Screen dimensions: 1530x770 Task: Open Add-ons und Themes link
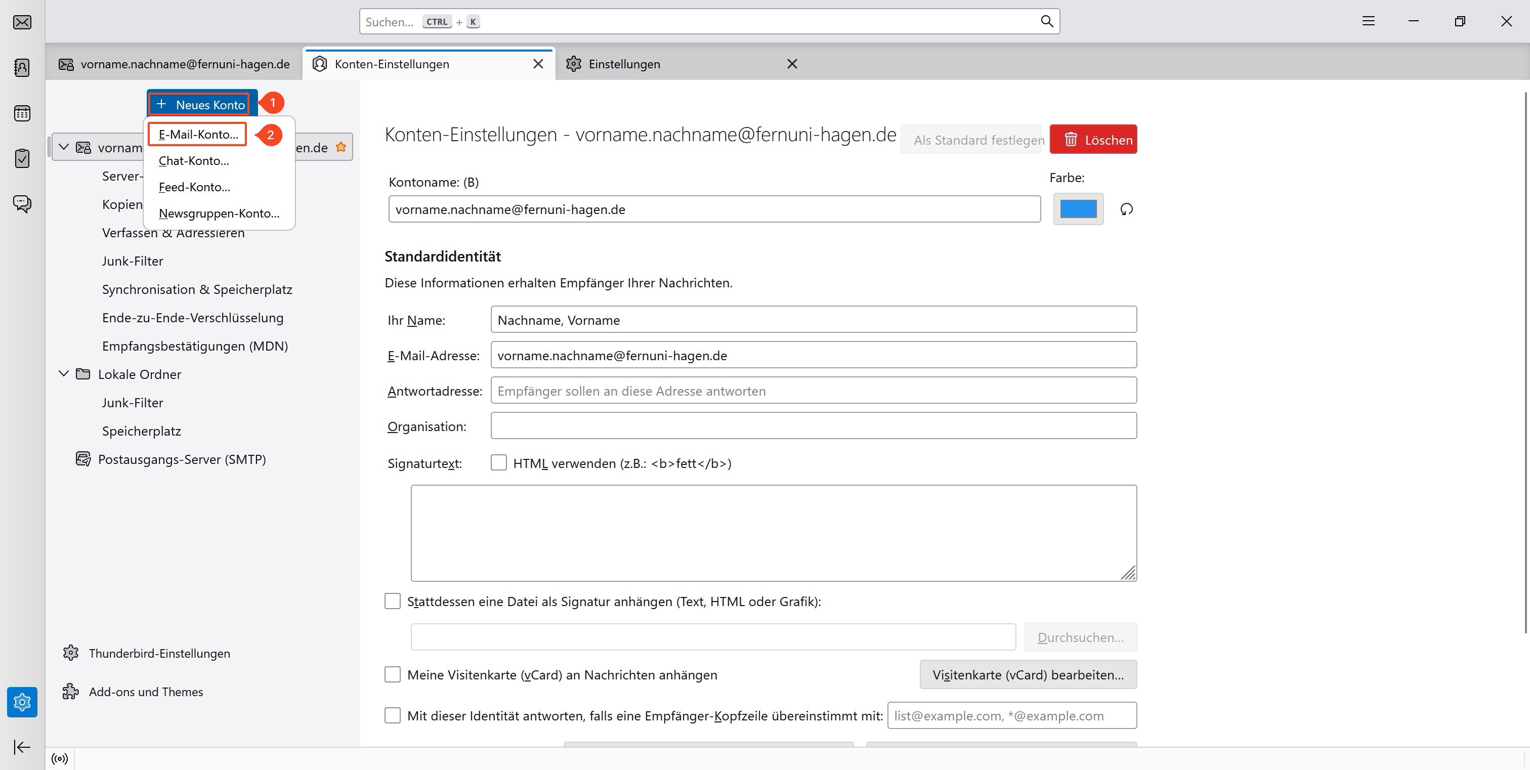coord(146,692)
